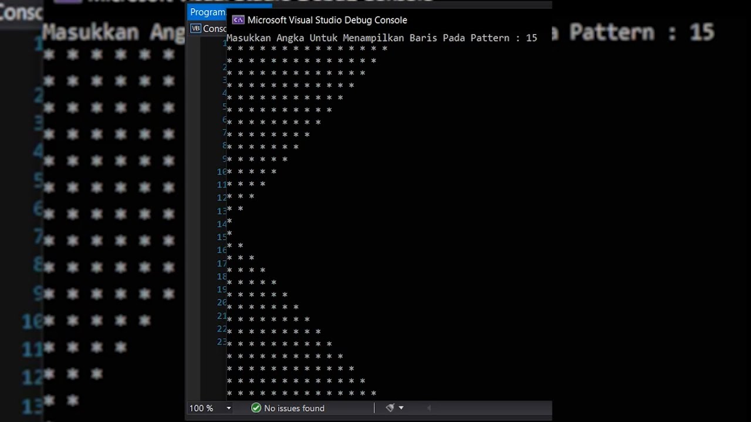Open the Program tab in Visual Studio
Screen dimensions: 751x422
tap(208, 12)
